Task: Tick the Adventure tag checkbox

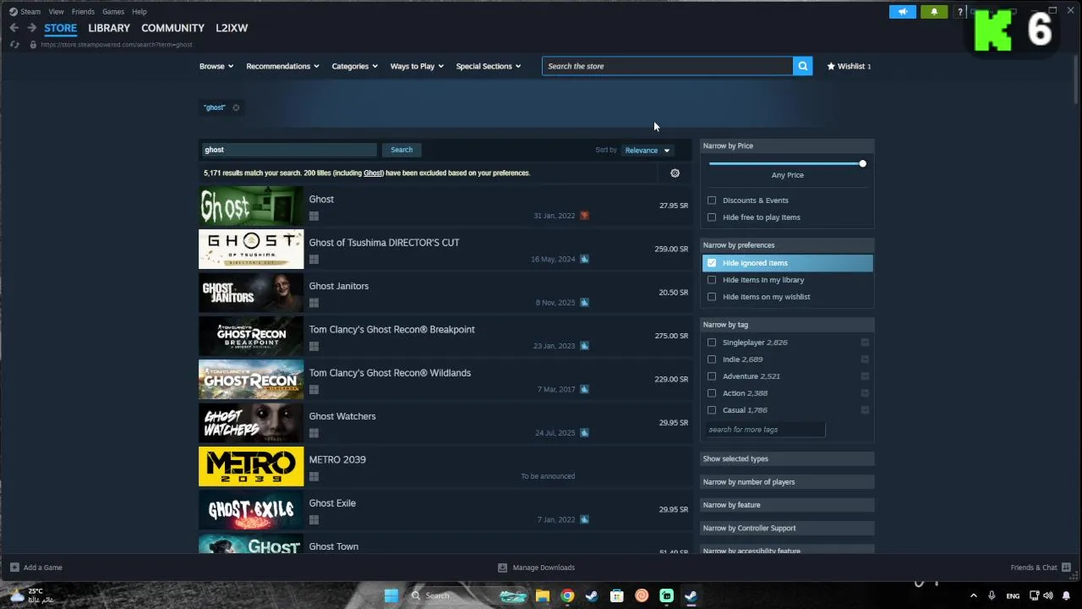Action: coord(712,376)
